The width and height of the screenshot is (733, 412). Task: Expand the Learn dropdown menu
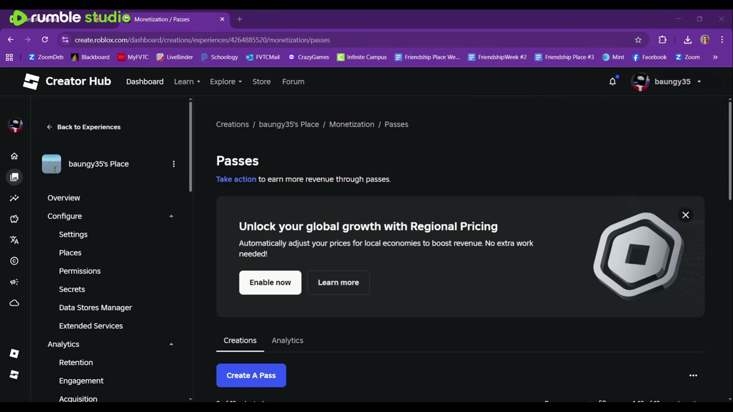187,81
